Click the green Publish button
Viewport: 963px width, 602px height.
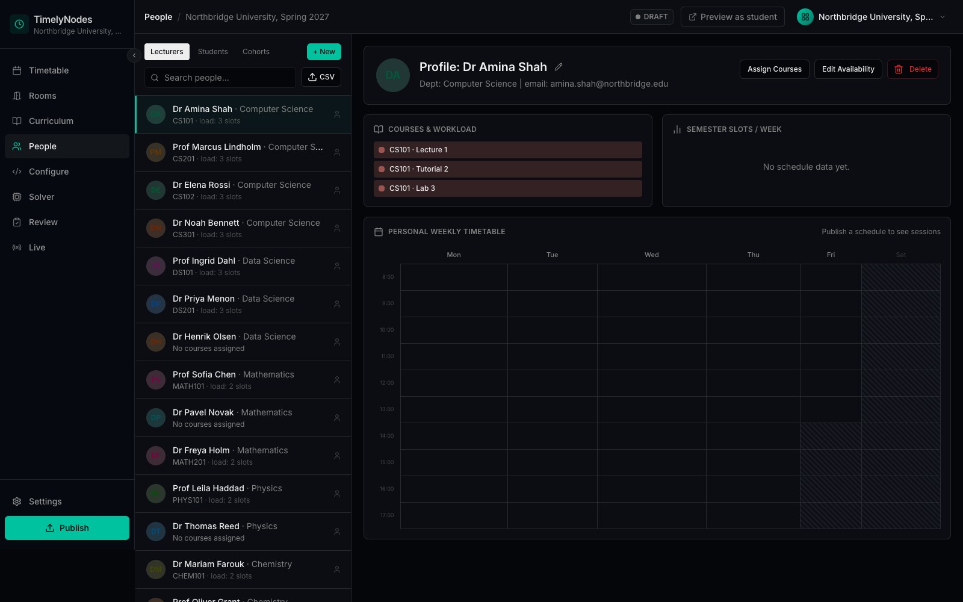pos(67,528)
